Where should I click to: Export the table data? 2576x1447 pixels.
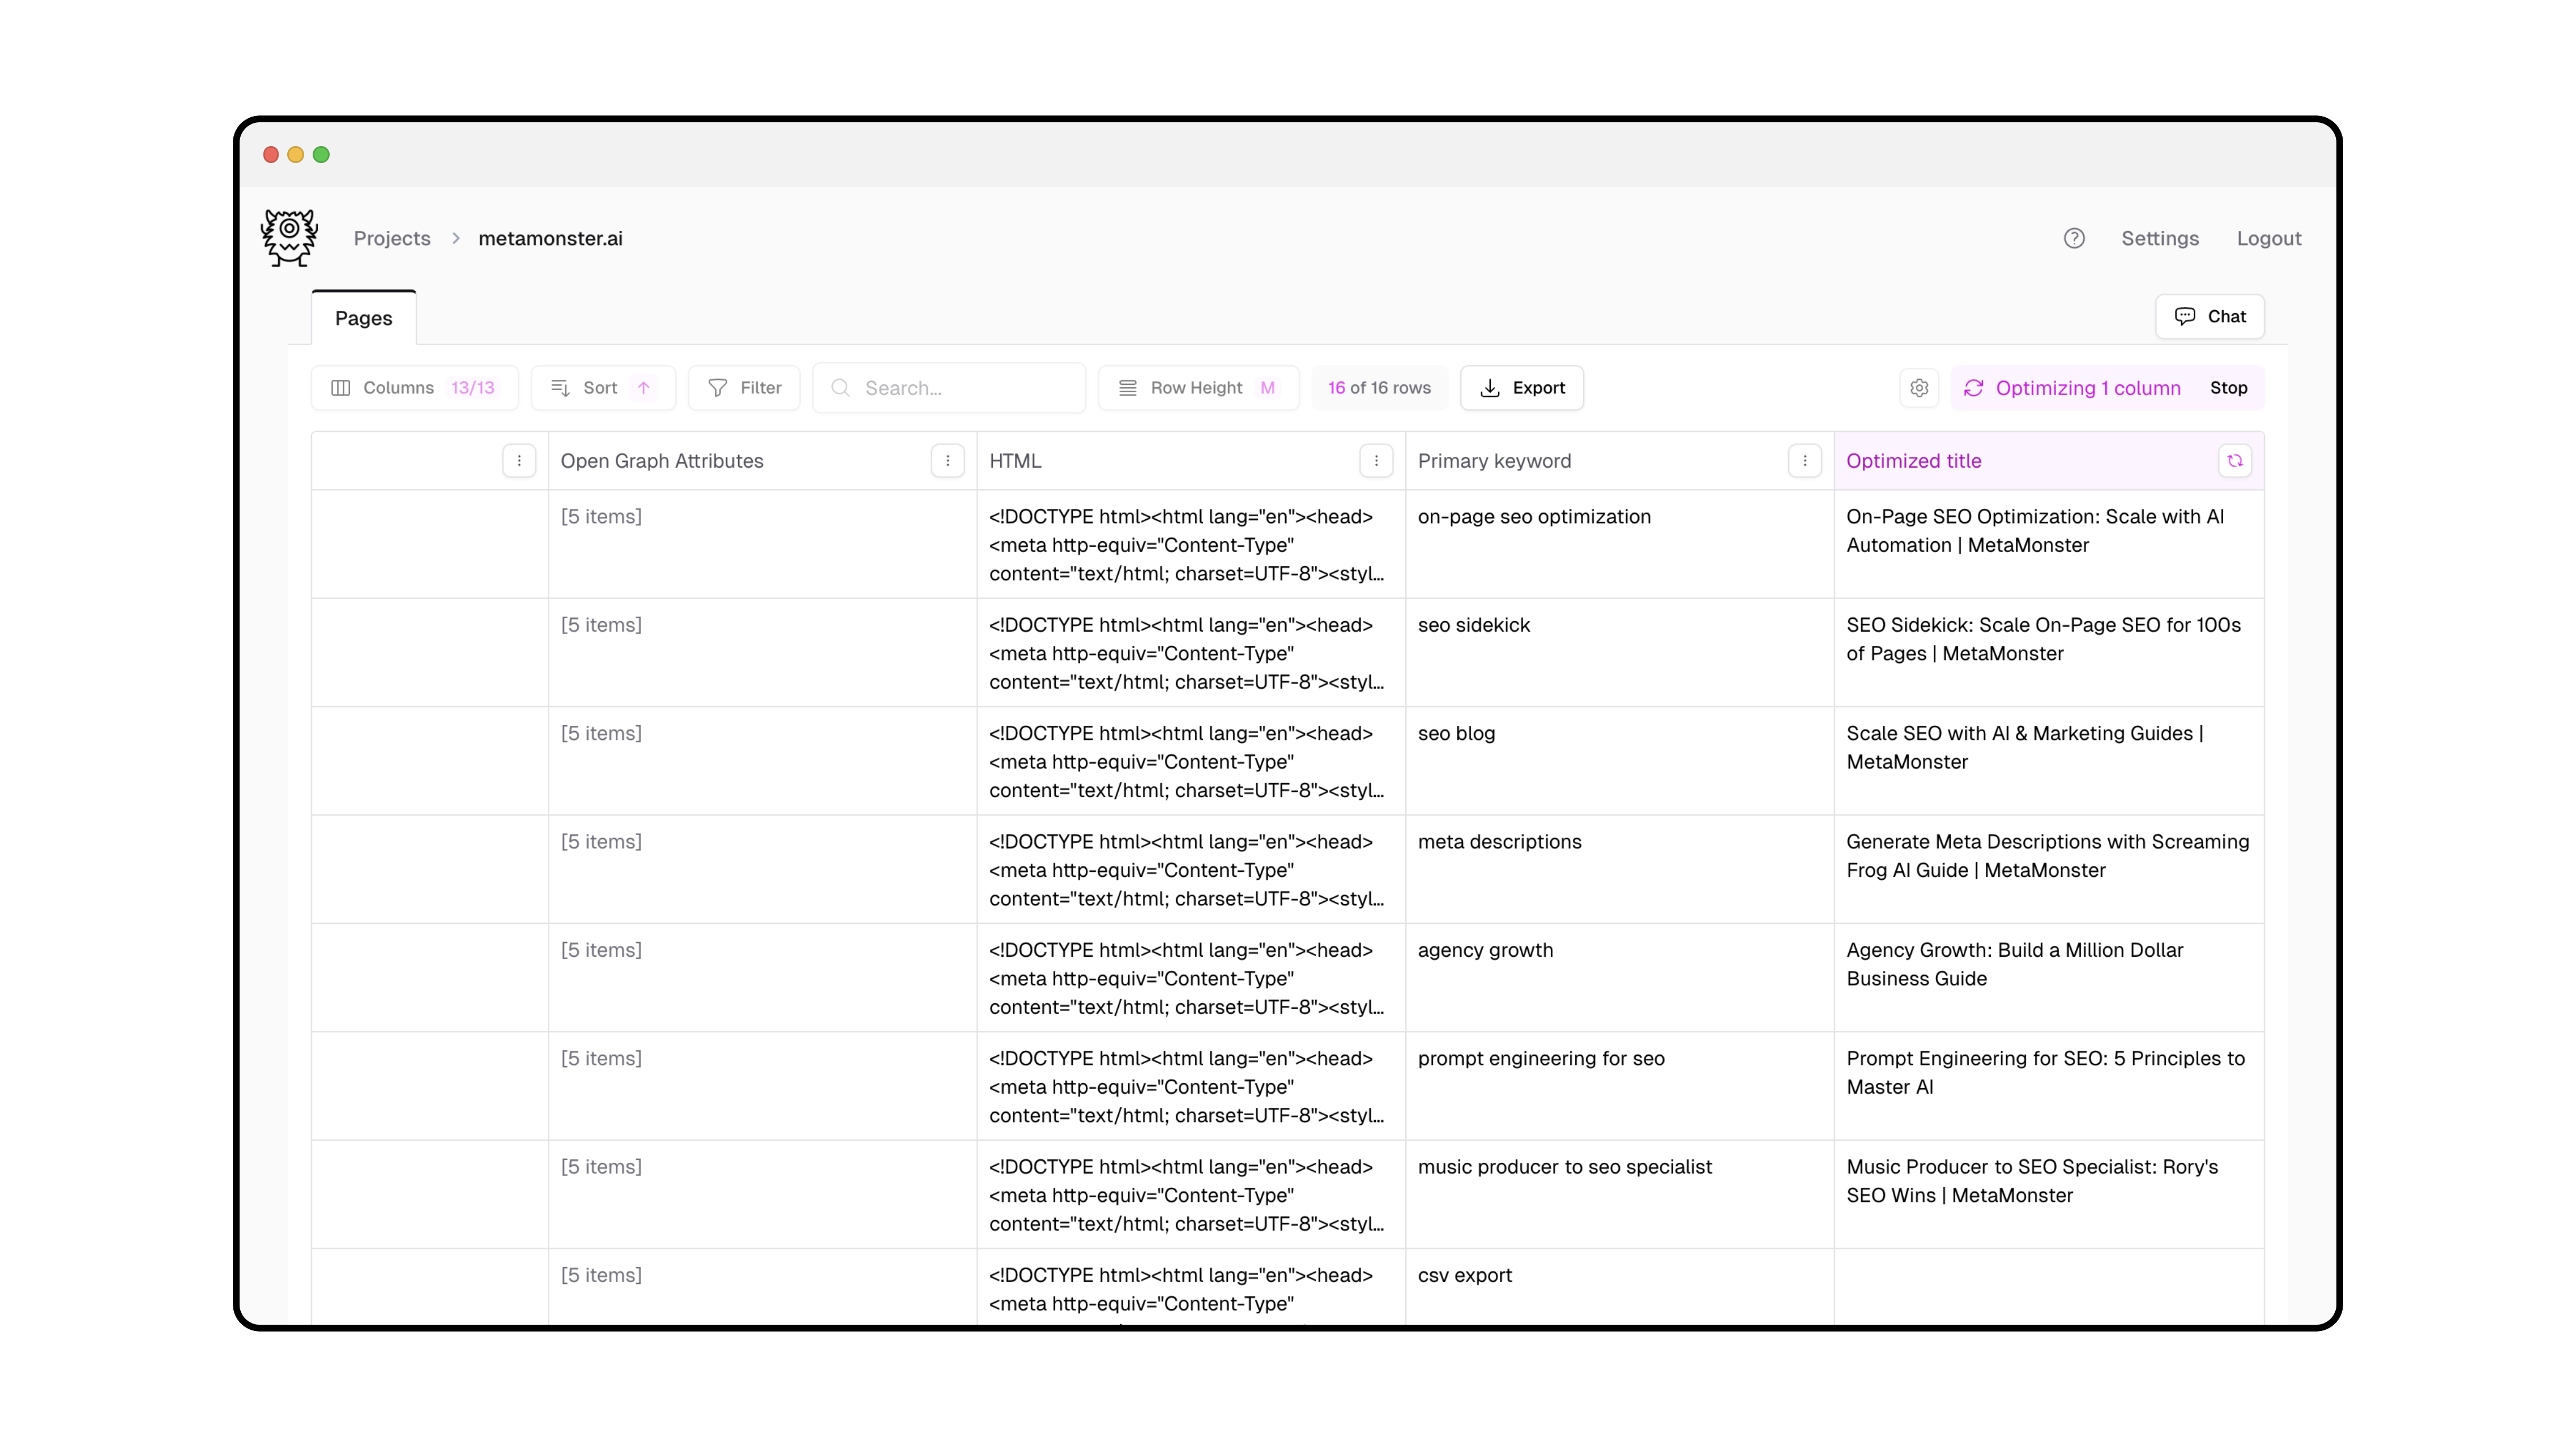pos(1522,388)
